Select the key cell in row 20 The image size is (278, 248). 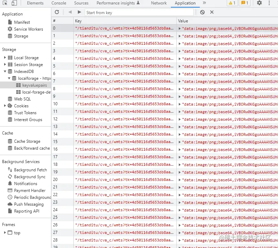tap(125, 180)
